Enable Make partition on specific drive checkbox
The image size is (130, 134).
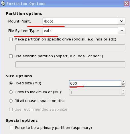point(11,39)
